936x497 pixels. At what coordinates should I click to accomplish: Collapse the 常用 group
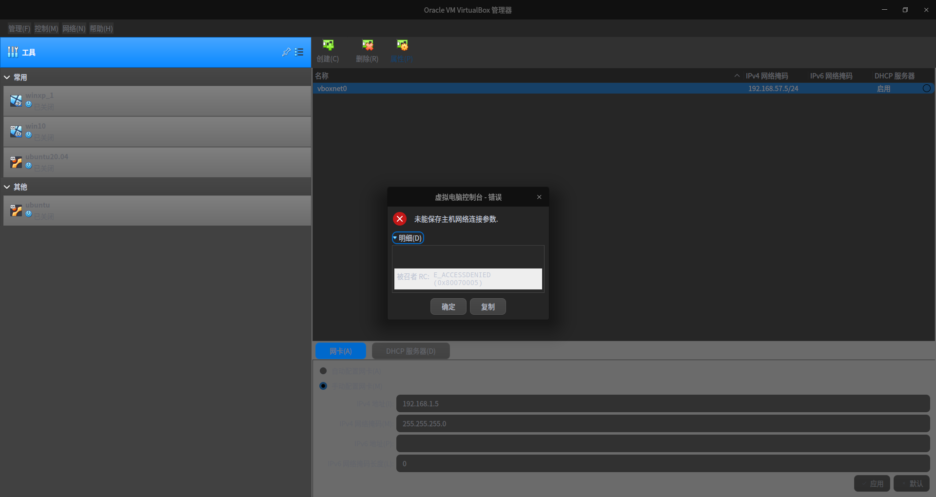(7, 77)
